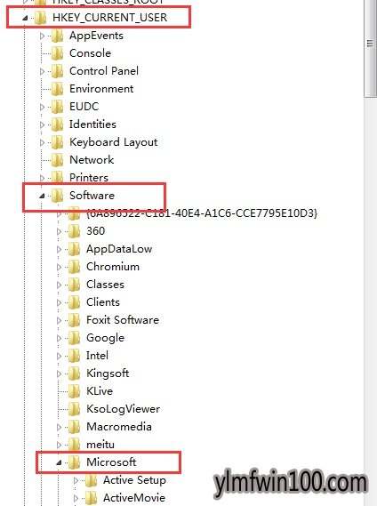Image resolution: width=377 pixels, height=506 pixels.
Task: Click the Google folder icon
Action: [74, 338]
